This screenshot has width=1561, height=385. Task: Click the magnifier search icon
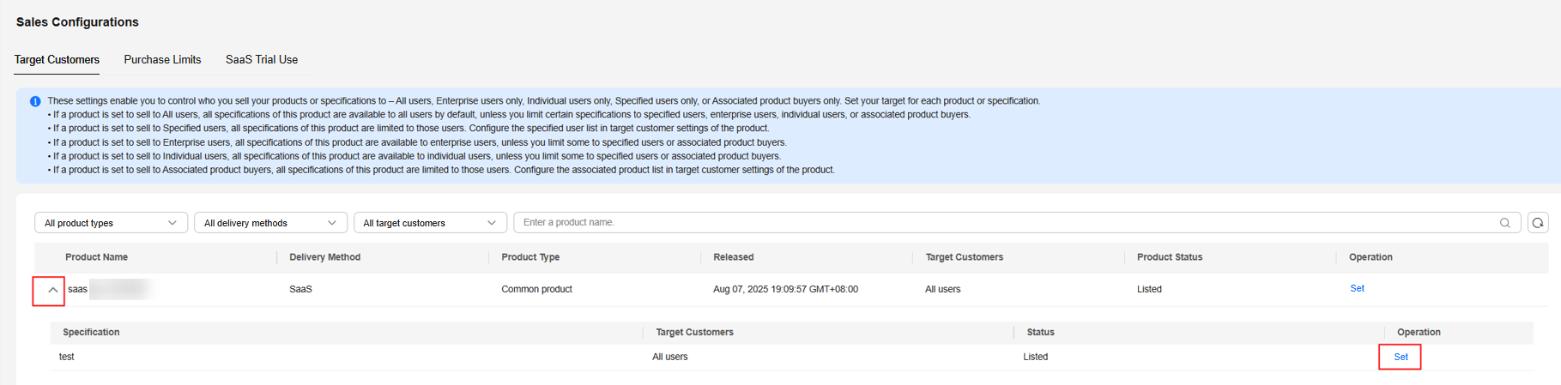1504,223
